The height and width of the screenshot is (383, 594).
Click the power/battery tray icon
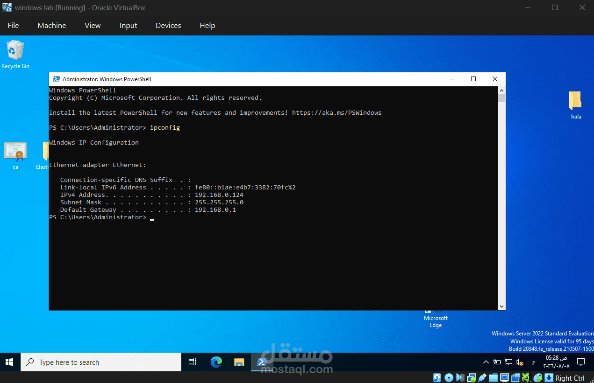(497, 362)
